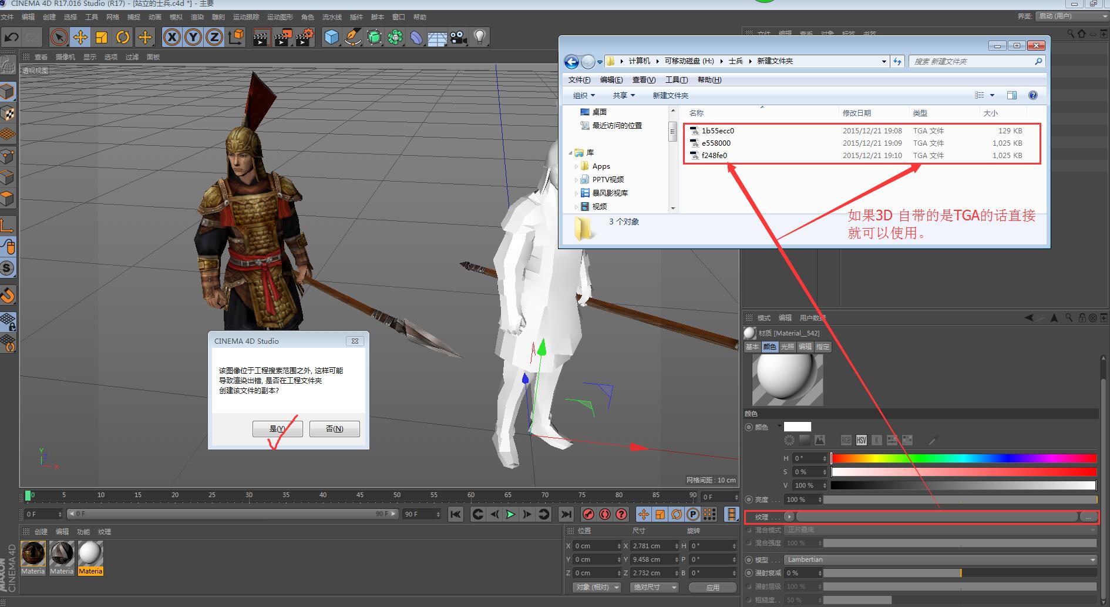Open the folder path dropdown in Explorer
Viewport: 1110px width, 607px height.
coord(883,61)
